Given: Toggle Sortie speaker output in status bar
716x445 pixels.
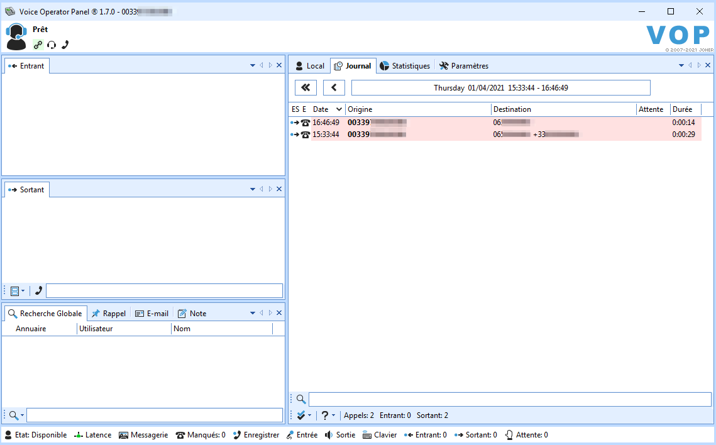Looking at the screenshot, I should click(340, 435).
